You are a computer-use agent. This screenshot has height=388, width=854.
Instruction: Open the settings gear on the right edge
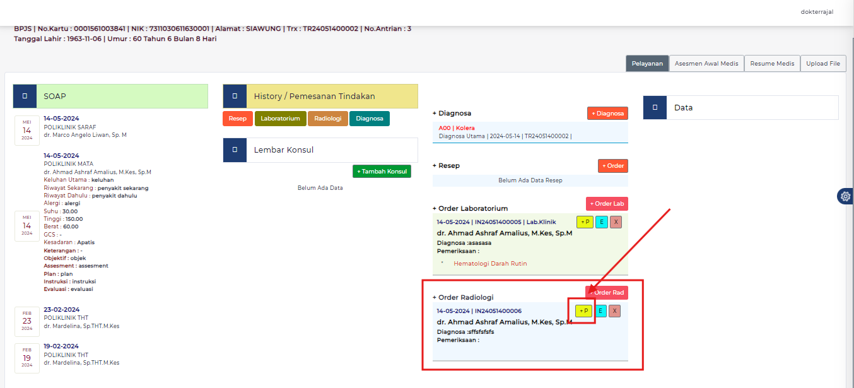point(845,196)
